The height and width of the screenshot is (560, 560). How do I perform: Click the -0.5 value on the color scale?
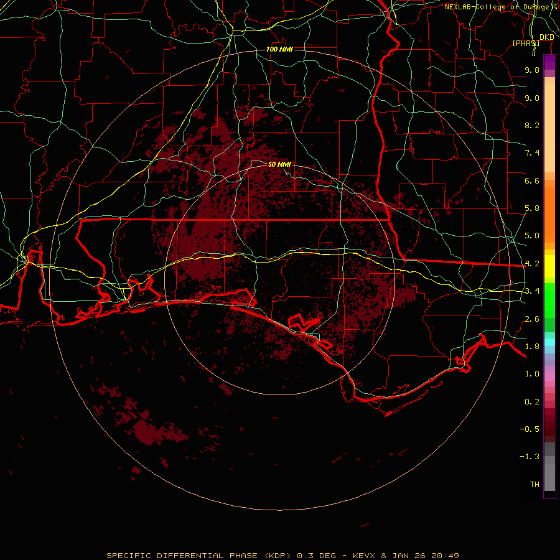click(x=530, y=429)
